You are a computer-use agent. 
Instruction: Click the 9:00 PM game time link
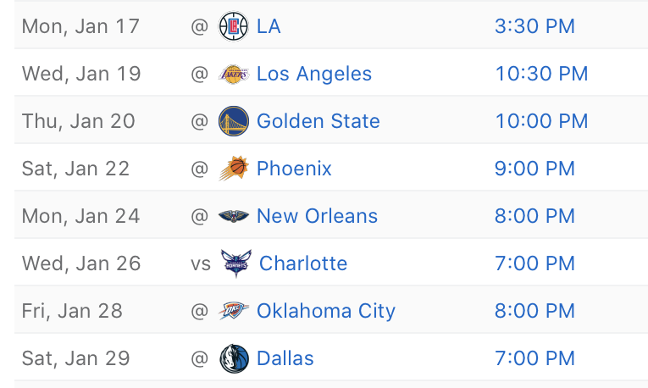(534, 169)
